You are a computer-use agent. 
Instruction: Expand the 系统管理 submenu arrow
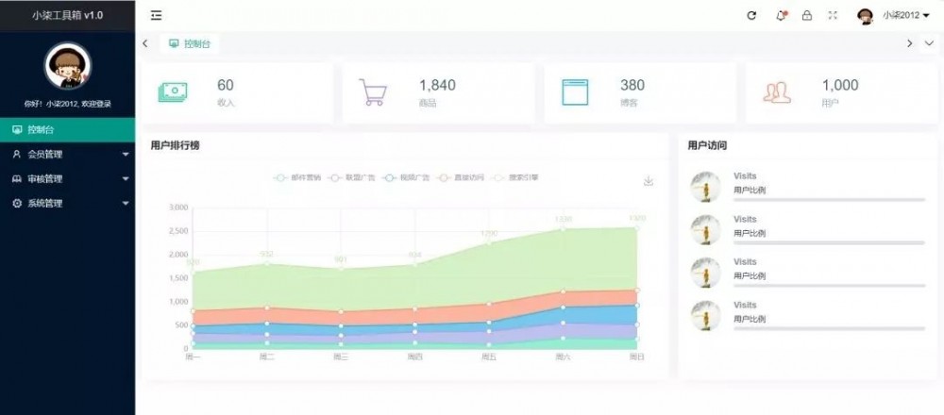tap(126, 204)
